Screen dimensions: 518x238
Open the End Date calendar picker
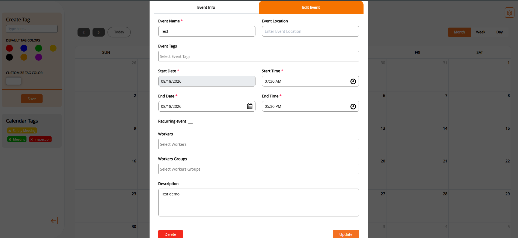pyautogui.click(x=250, y=106)
